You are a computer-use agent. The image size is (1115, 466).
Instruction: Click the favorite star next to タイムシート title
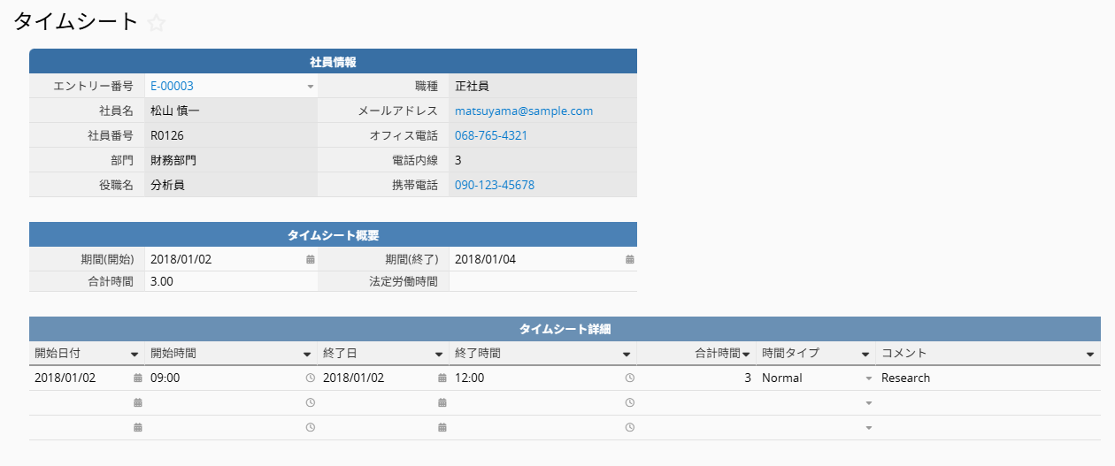(157, 24)
